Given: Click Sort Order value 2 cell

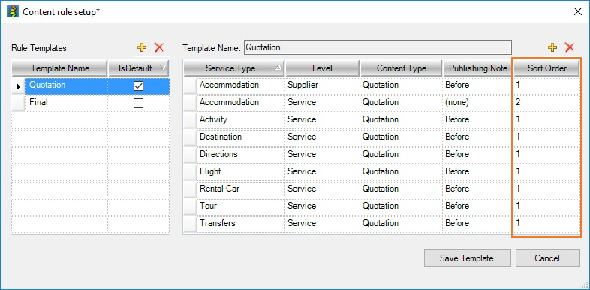Looking at the screenshot, I should [546, 102].
